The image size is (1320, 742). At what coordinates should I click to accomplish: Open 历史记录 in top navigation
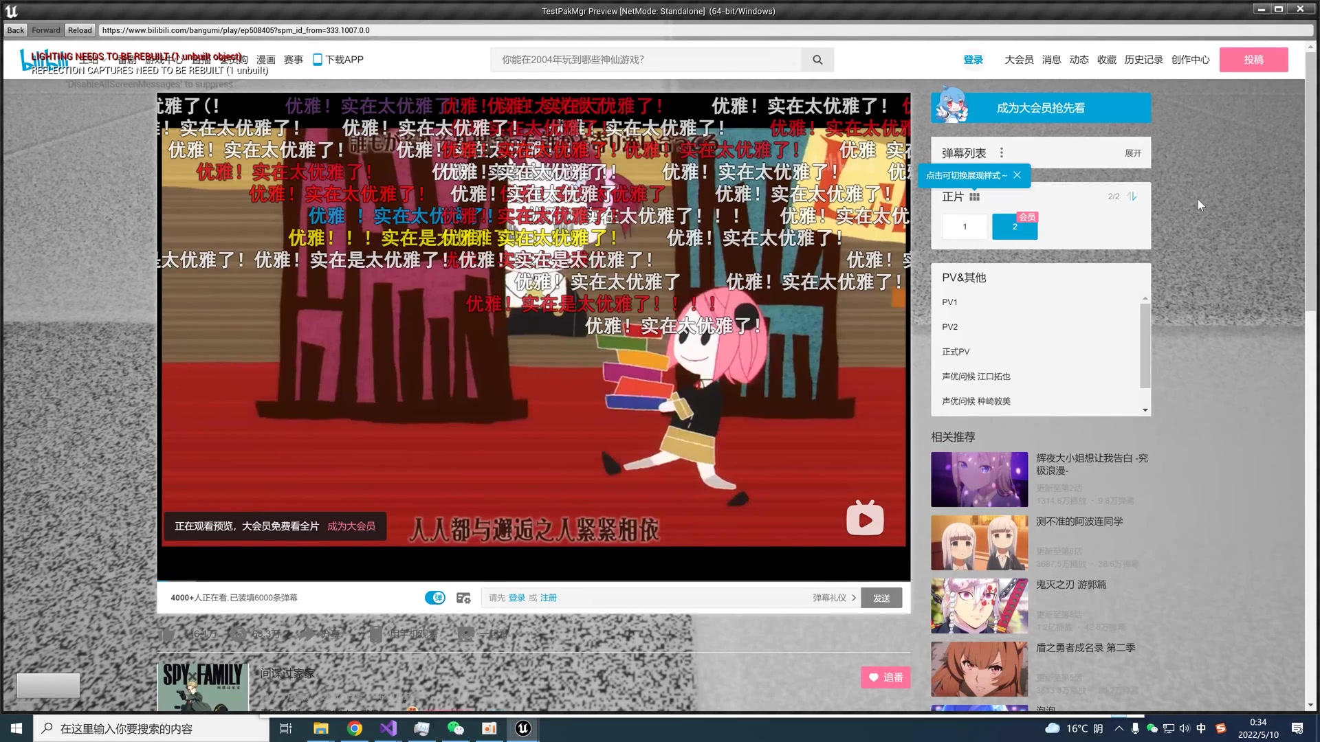click(x=1143, y=60)
